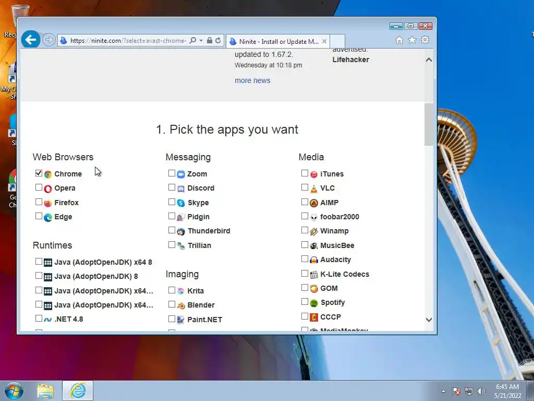Click the Skype app icon
This screenshot has height=401, width=534.
point(181,203)
